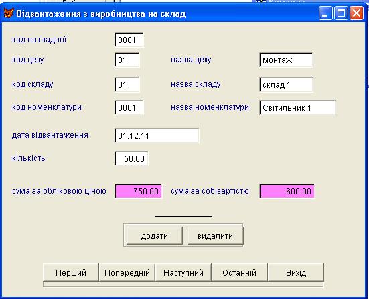Screen dimensions: 369x299
Task: Click the 'додати' button
Action: (x=155, y=236)
